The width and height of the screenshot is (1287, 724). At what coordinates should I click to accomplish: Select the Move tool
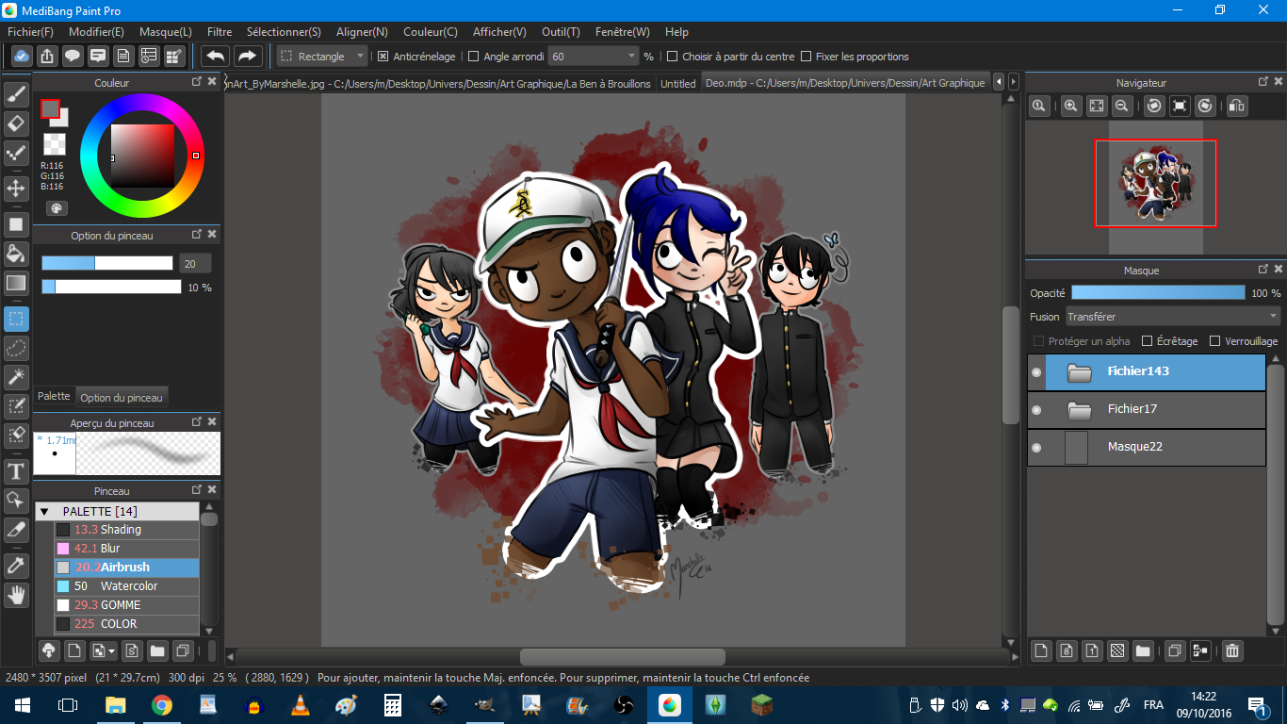(x=16, y=189)
